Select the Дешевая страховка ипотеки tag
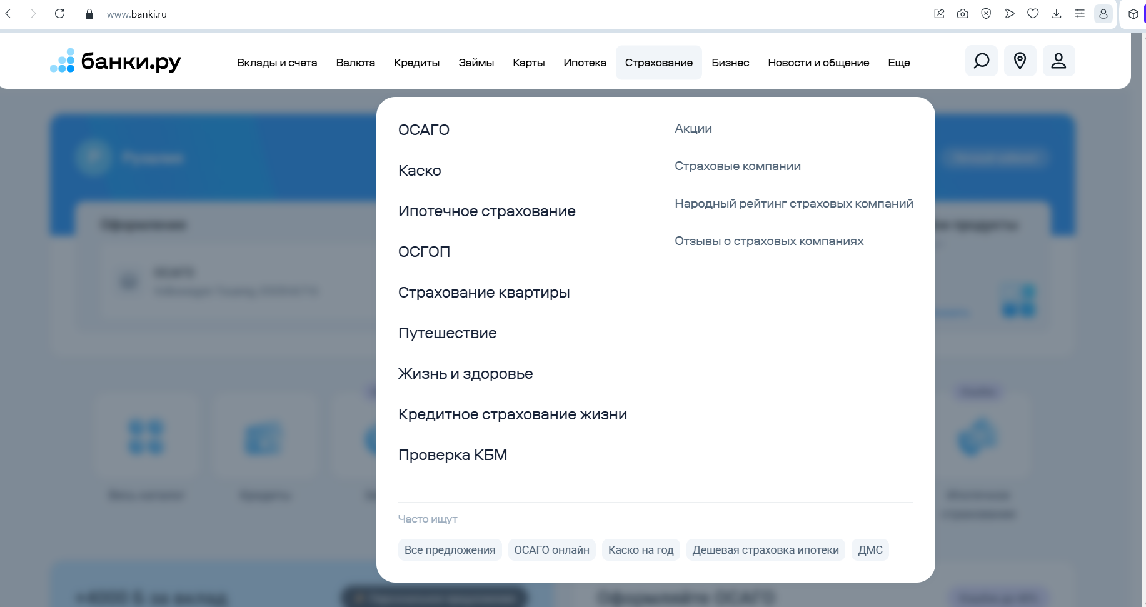This screenshot has height=607, width=1146. coord(765,550)
